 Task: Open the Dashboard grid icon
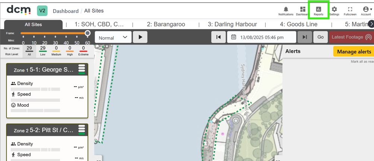(303, 9)
